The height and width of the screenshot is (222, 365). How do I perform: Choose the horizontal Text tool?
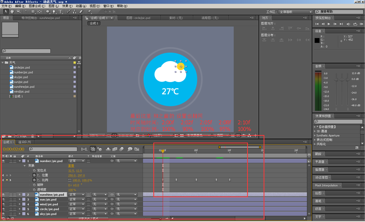60,11
